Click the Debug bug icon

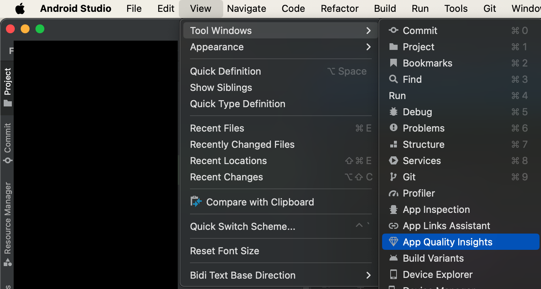pyautogui.click(x=393, y=112)
